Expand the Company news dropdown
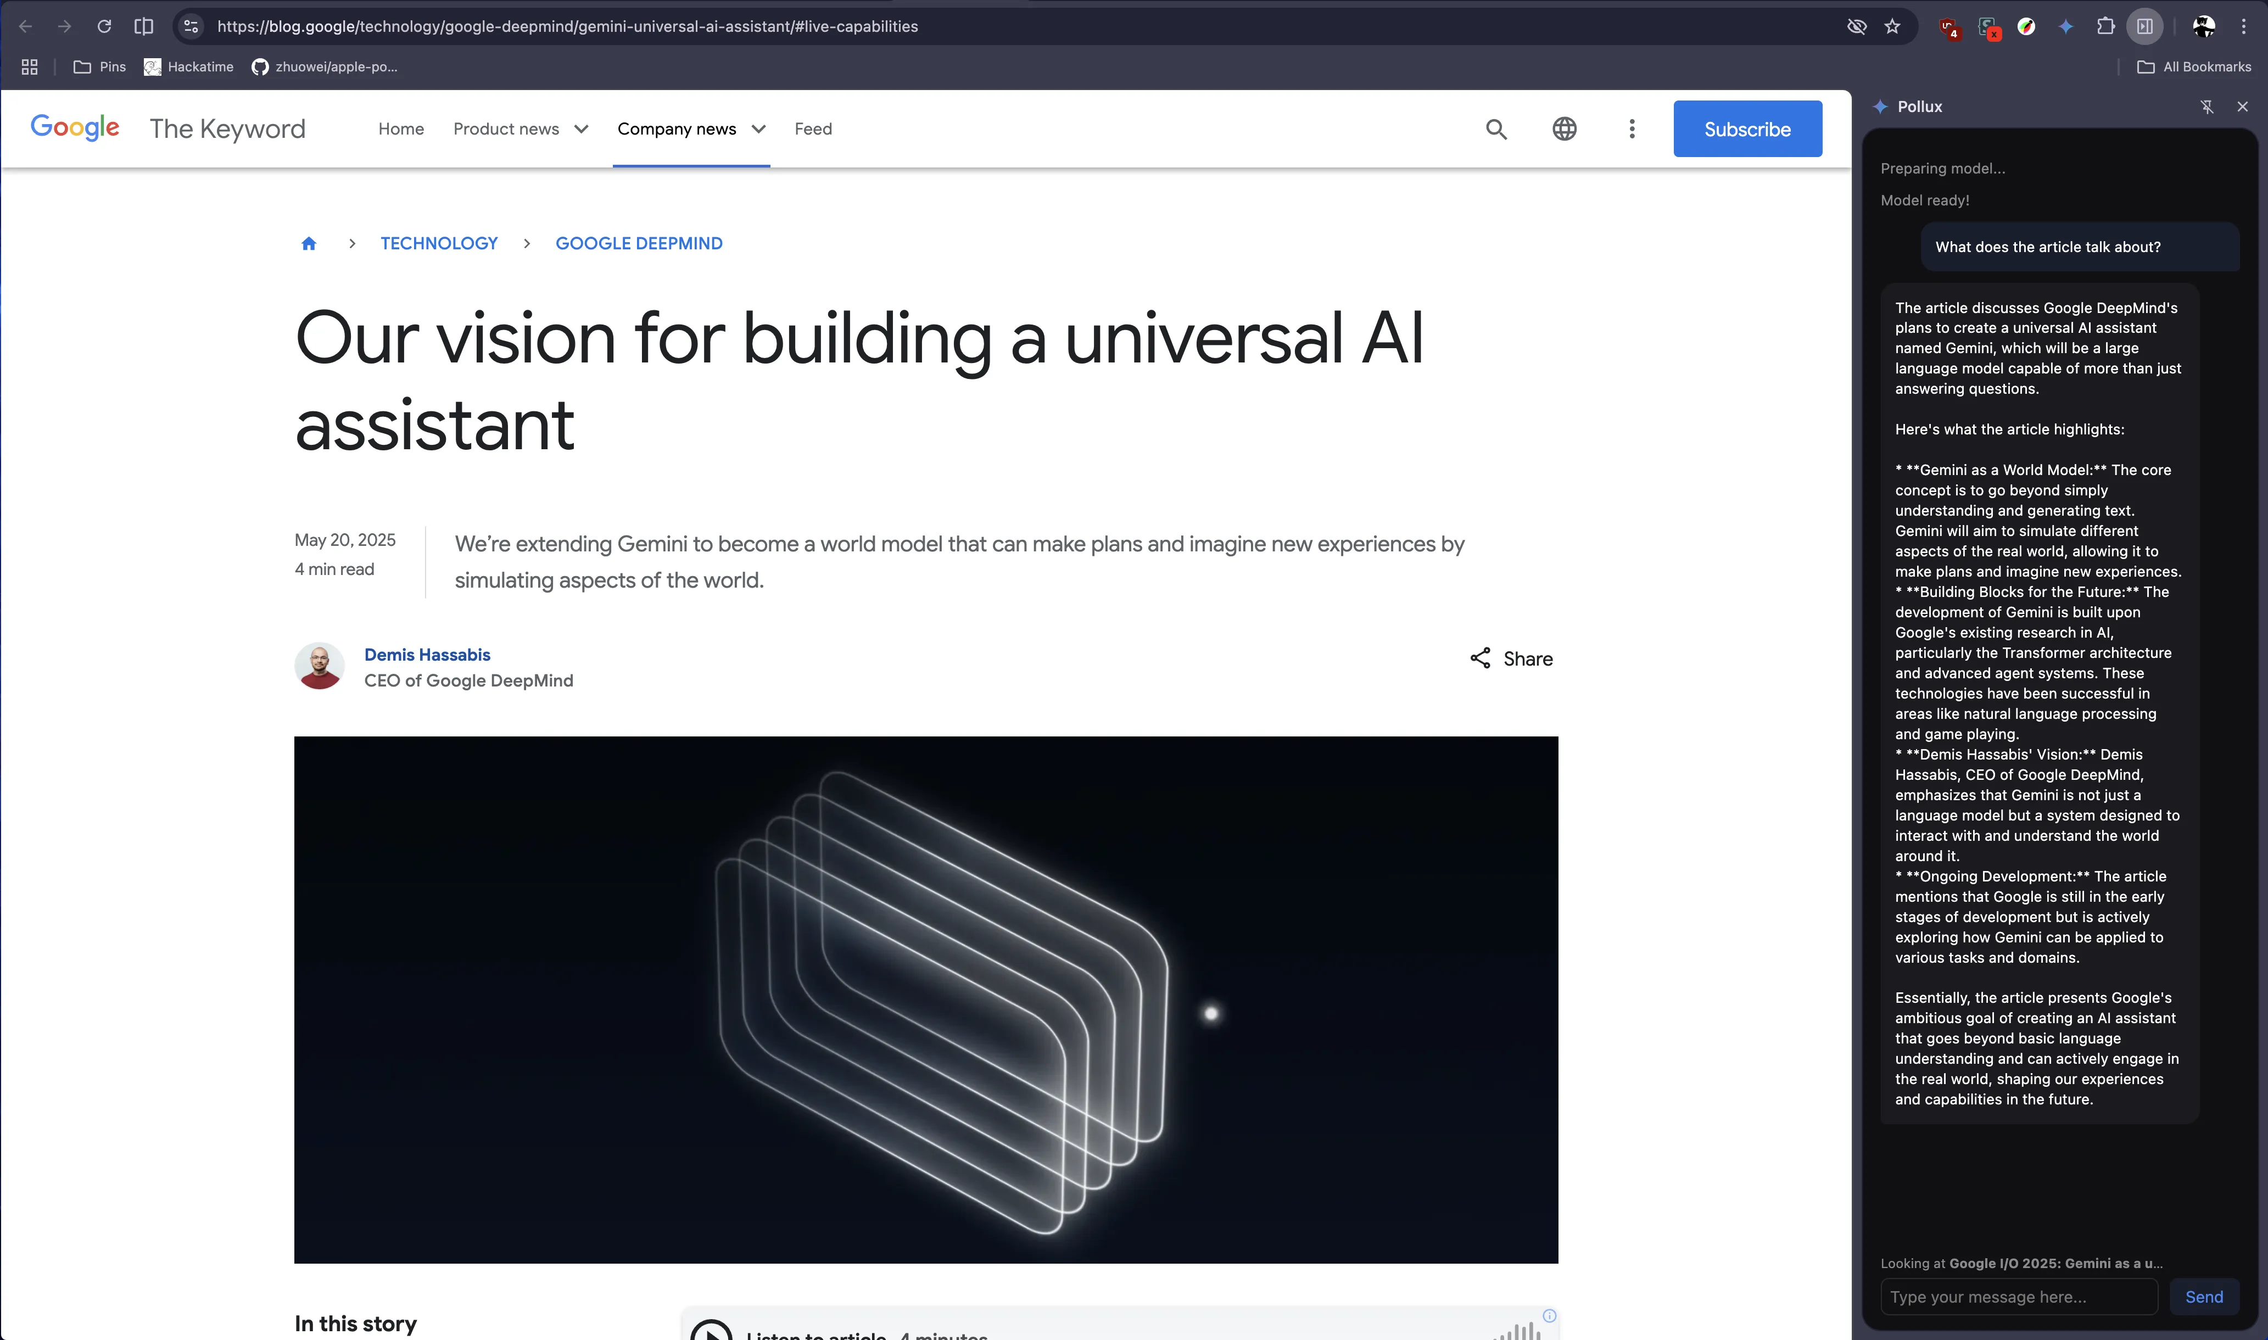 coord(691,129)
